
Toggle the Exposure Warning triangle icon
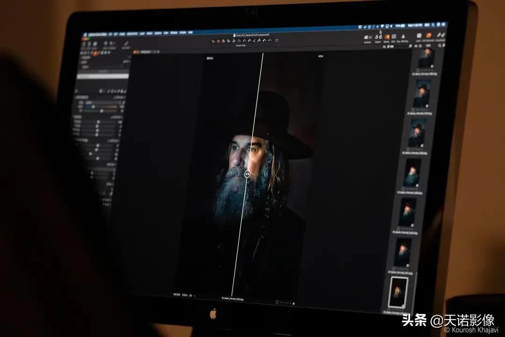pyautogui.click(x=403, y=37)
